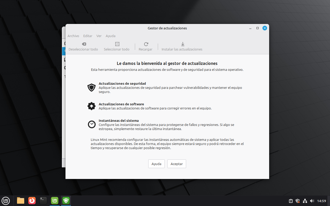The width and height of the screenshot is (330, 206).
Task: Open the Archivo menu
Action: point(73,36)
